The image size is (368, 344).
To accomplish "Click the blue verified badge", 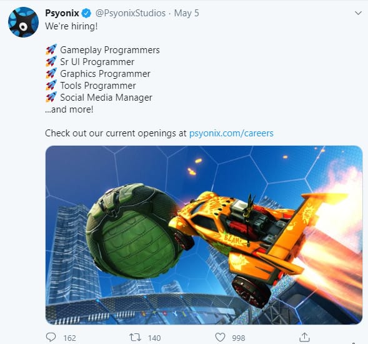I will (86, 13).
